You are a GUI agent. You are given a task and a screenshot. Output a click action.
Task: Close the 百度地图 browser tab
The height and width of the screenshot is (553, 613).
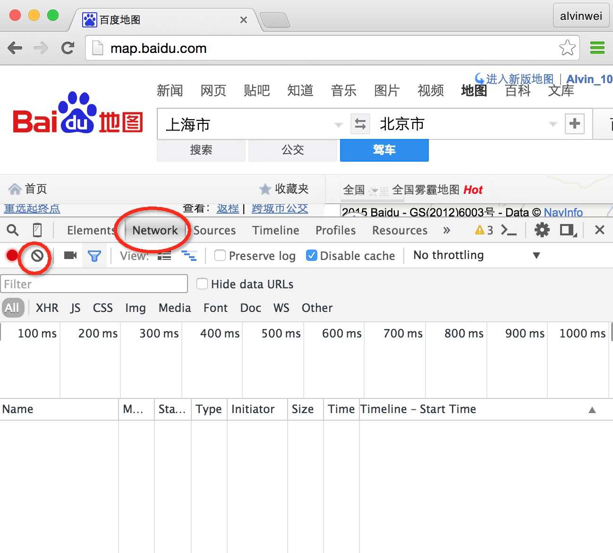click(244, 20)
